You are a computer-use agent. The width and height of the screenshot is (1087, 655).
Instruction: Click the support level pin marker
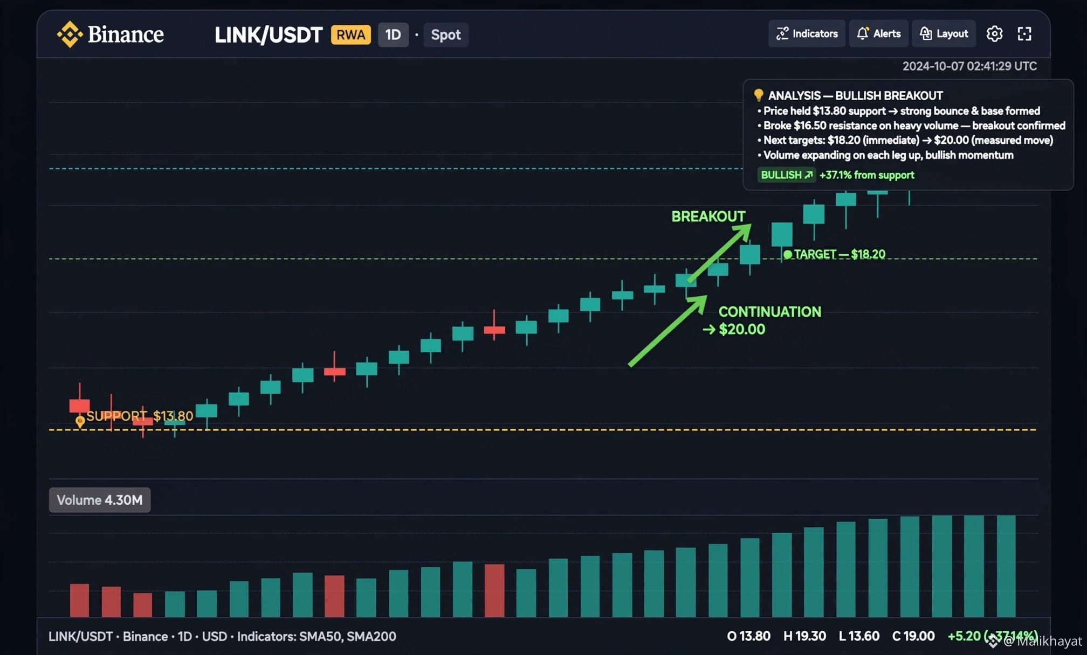tap(80, 421)
